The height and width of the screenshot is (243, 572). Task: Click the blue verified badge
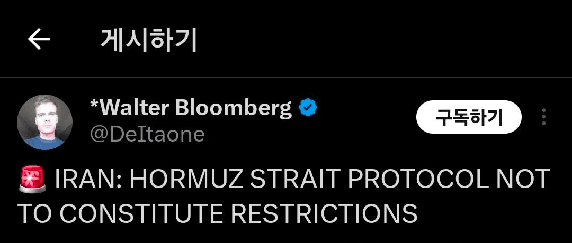click(x=308, y=108)
